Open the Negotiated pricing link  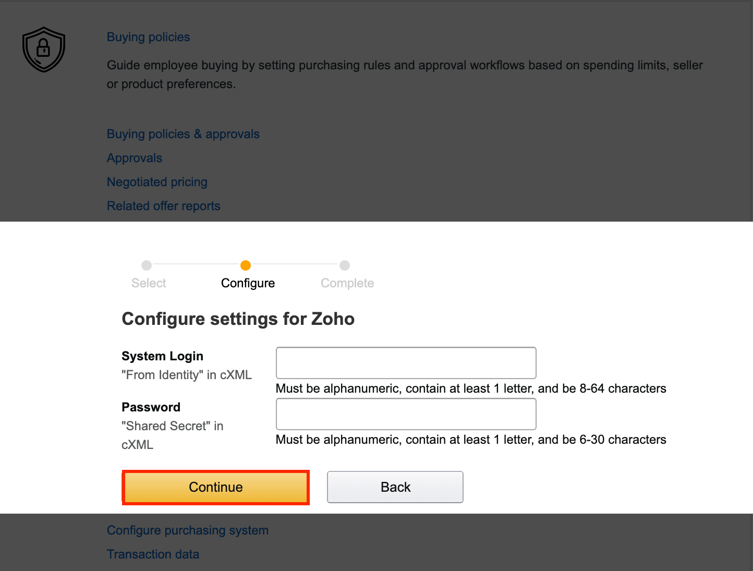(157, 182)
